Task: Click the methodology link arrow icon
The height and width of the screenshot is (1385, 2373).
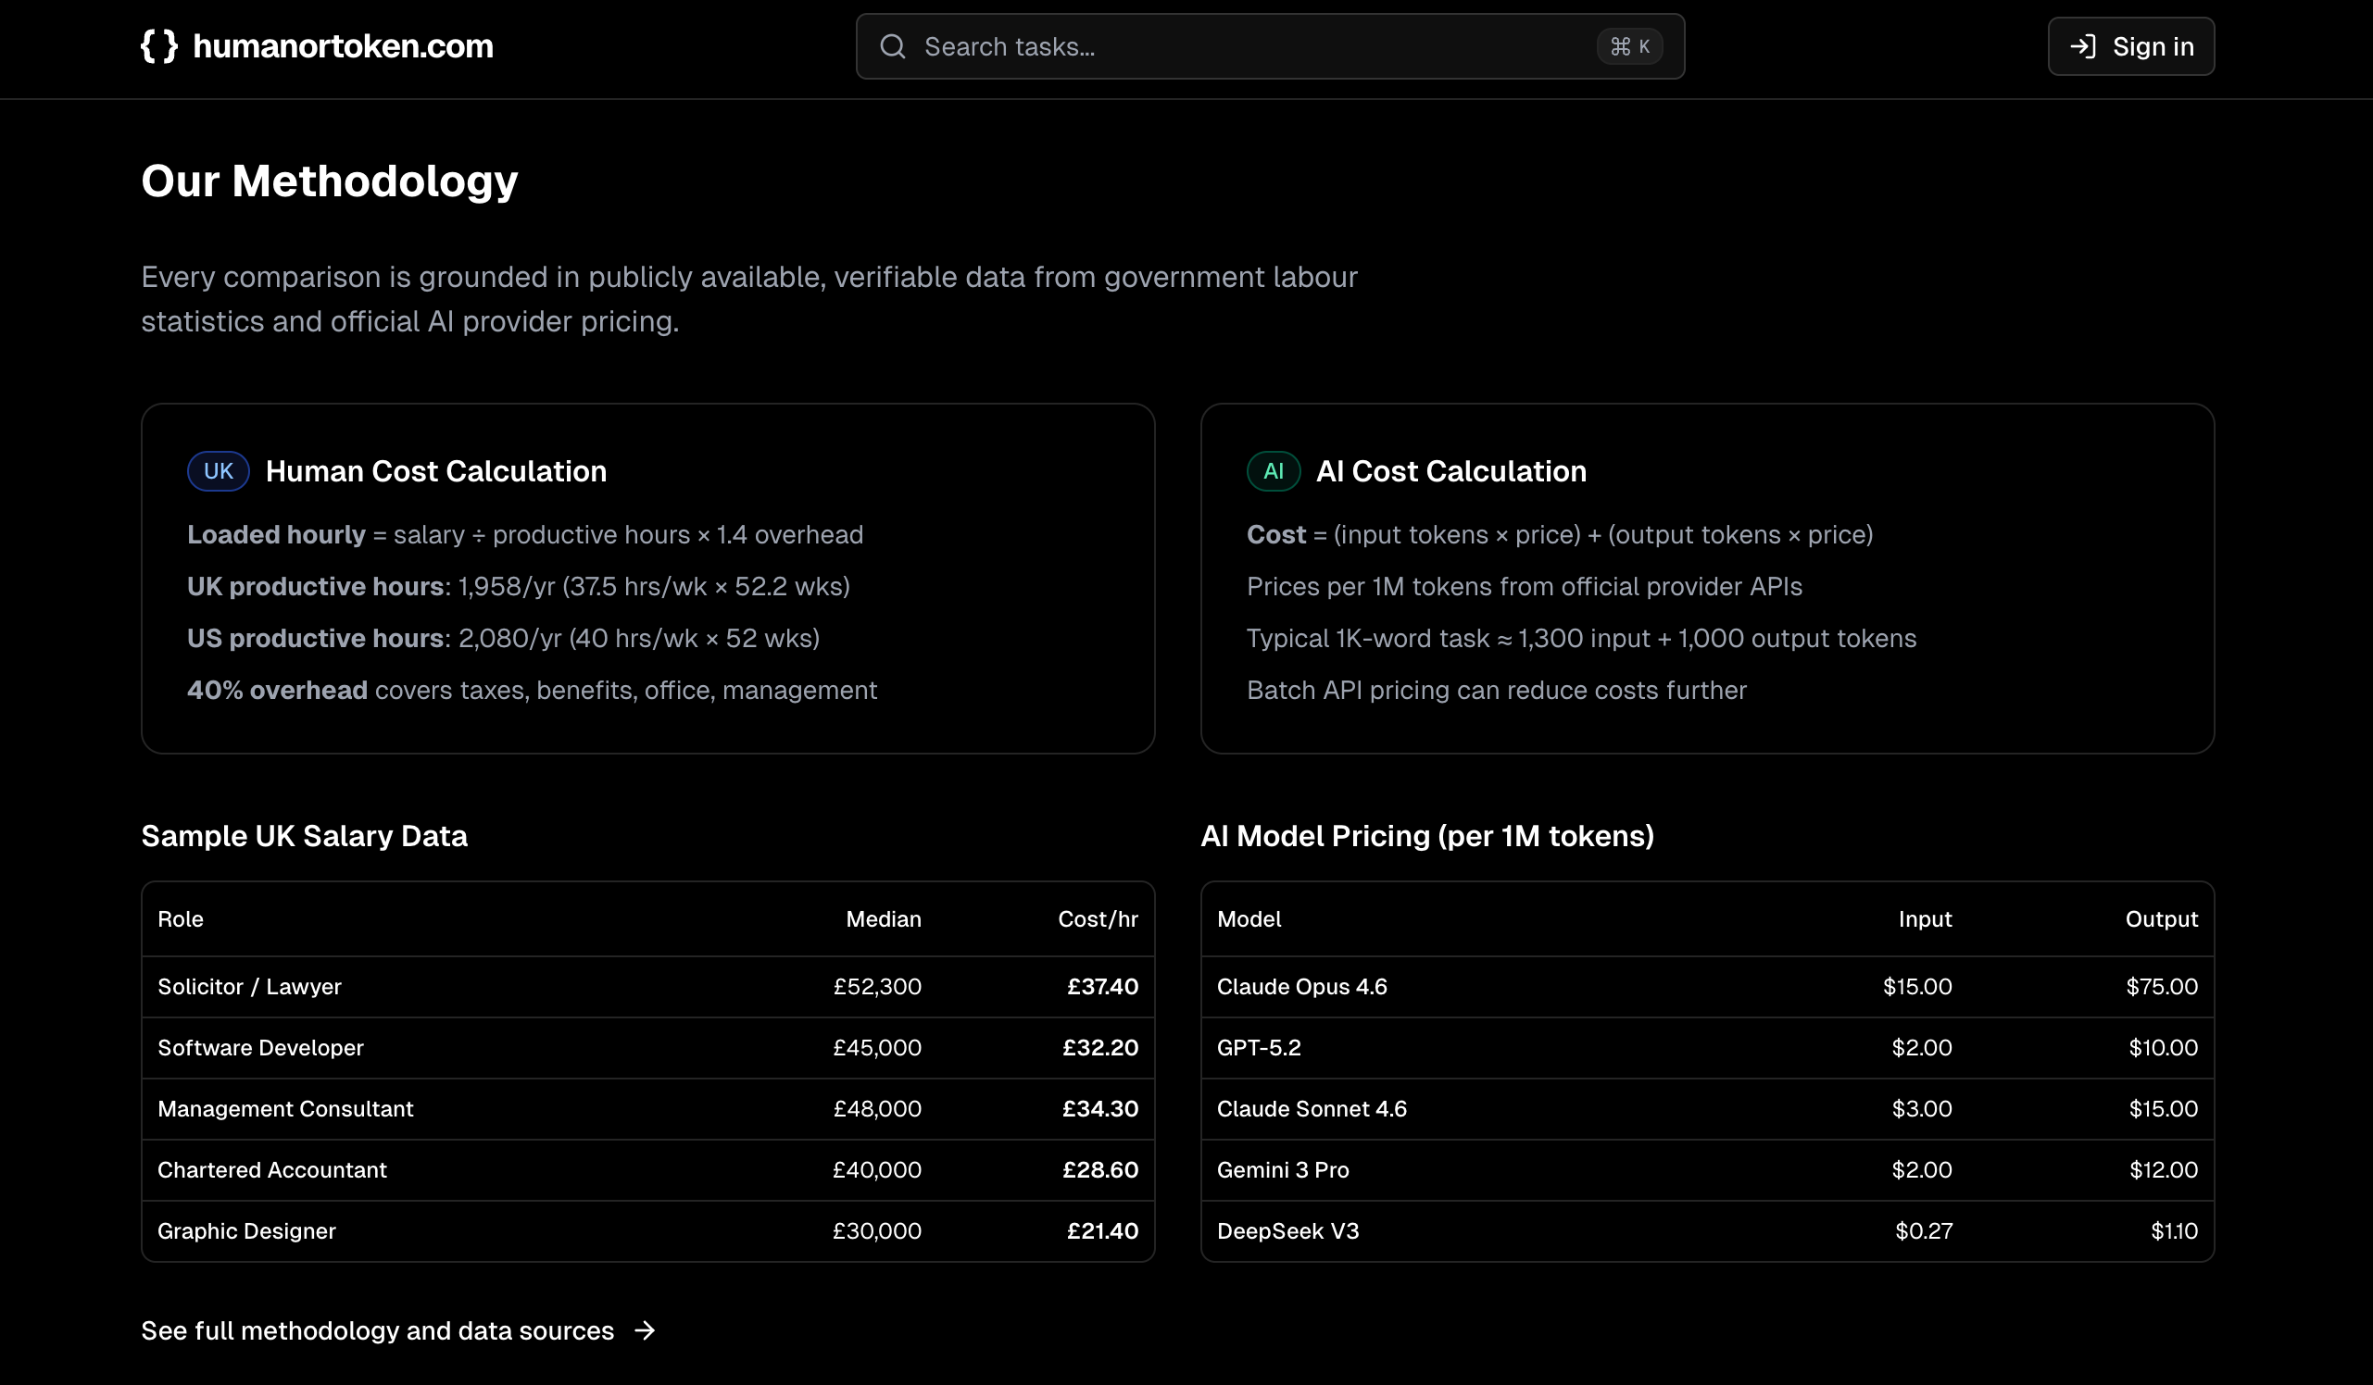Action: (645, 1330)
